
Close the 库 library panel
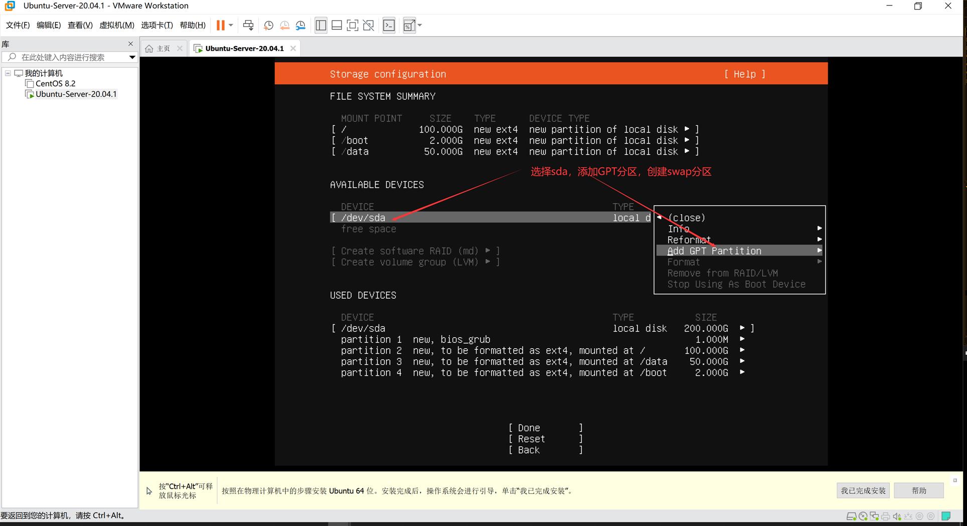(131, 44)
